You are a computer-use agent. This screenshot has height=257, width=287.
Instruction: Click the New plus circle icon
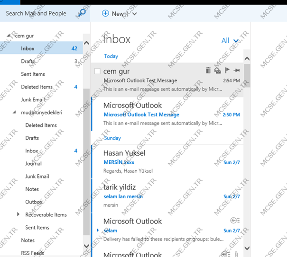click(105, 13)
